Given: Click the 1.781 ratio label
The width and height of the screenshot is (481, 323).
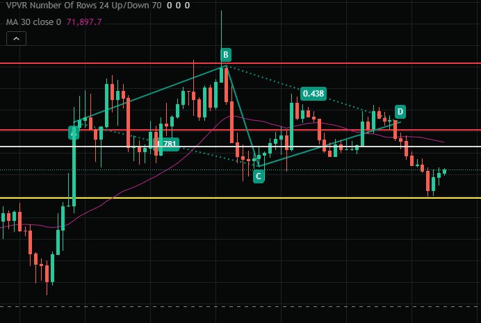Looking at the screenshot, I should [x=167, y=144].
